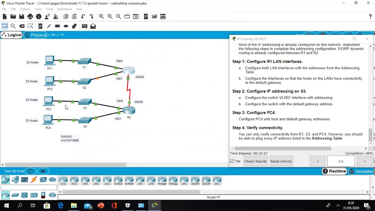Click the help question mark icon

coord(370,17)
